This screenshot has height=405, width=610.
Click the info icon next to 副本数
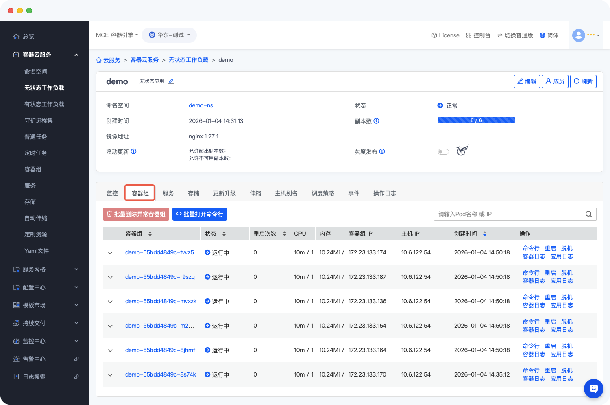376,121
